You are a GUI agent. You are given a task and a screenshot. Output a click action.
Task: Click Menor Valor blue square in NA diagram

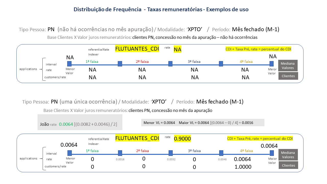(x=69, y=64)
